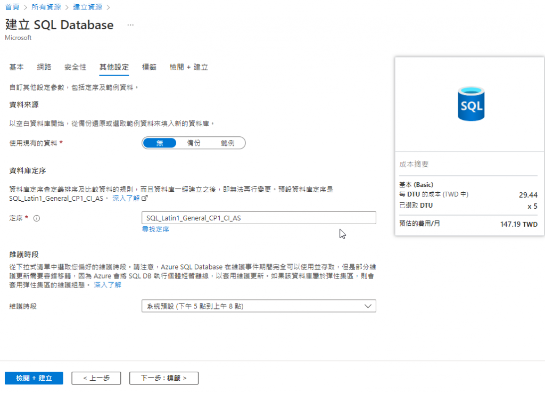Click the 尋找定序 link
545x393 pixels.
155,229
